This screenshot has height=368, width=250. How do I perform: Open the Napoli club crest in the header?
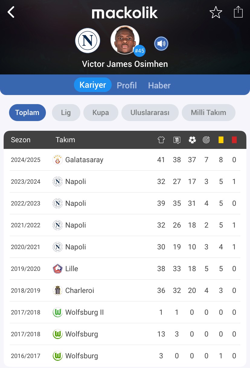[x=88, y=40]
